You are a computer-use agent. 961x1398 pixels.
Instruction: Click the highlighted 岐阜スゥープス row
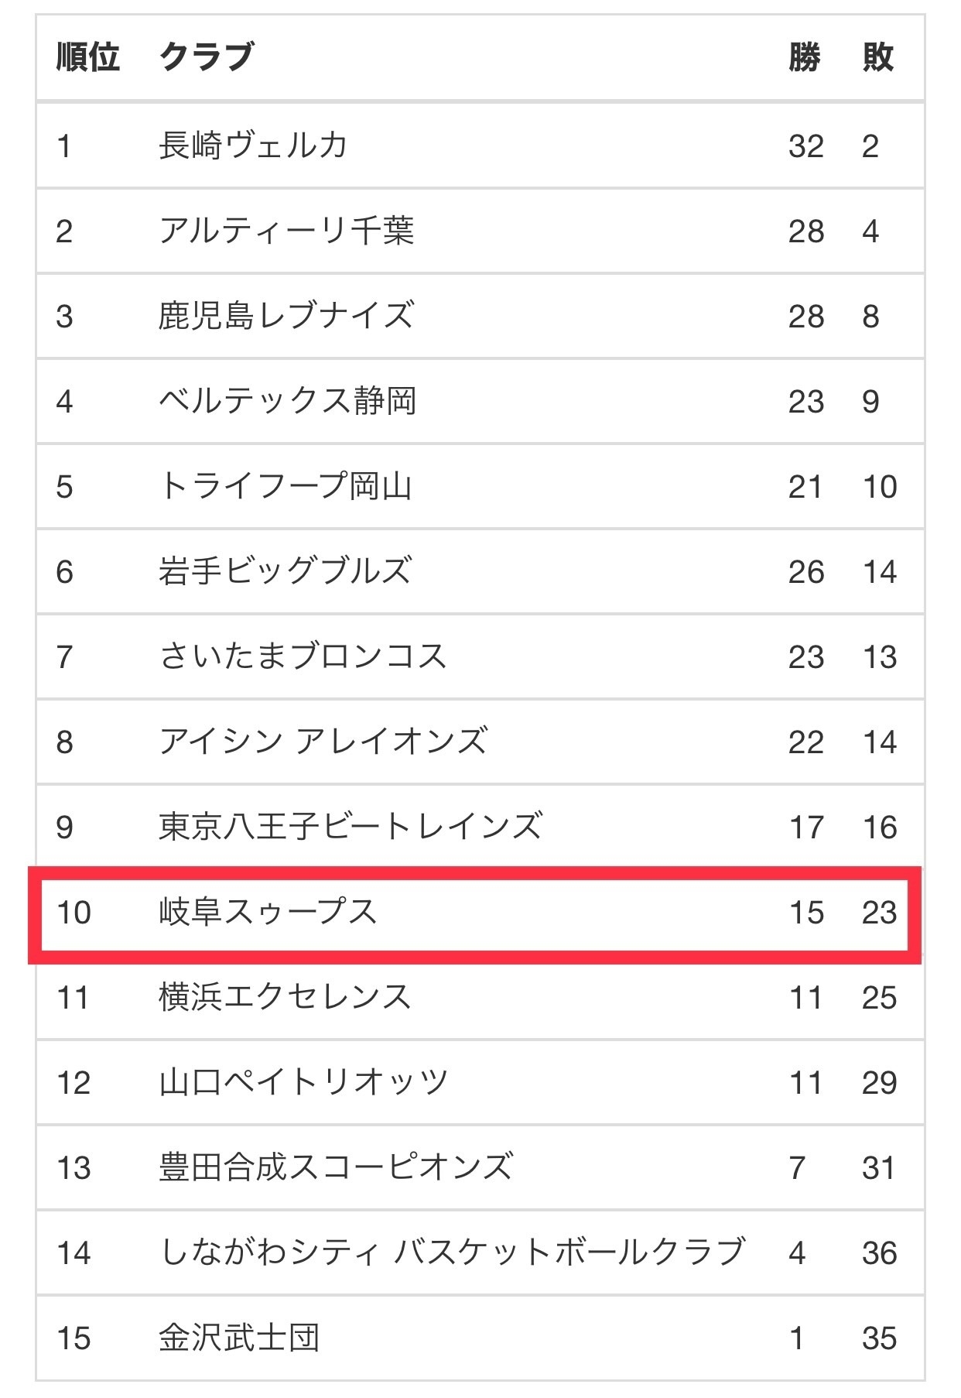click(474, 915)
